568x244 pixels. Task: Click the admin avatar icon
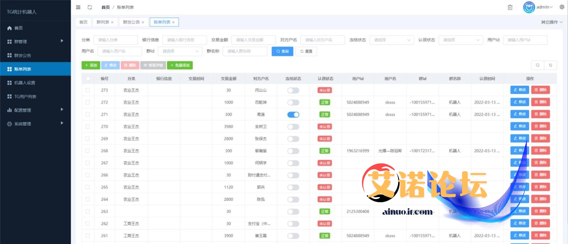point(529,7)
